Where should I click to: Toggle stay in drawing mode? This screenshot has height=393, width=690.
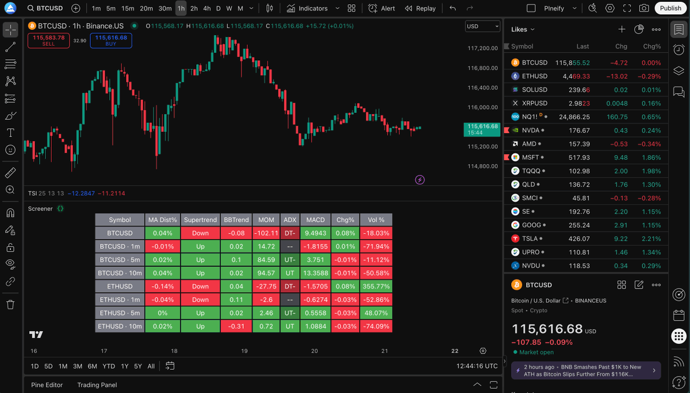10,230
